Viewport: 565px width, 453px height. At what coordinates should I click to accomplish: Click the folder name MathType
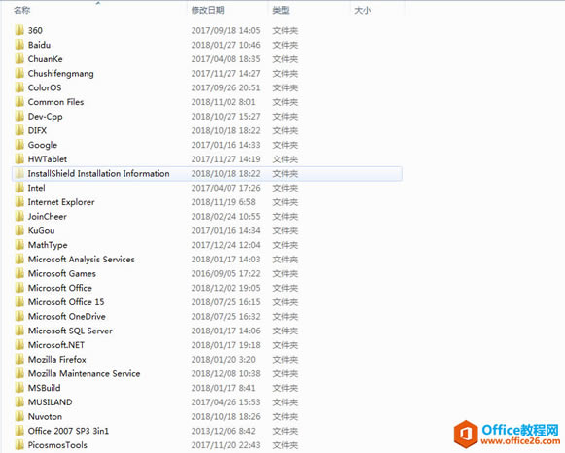(48, 245)
